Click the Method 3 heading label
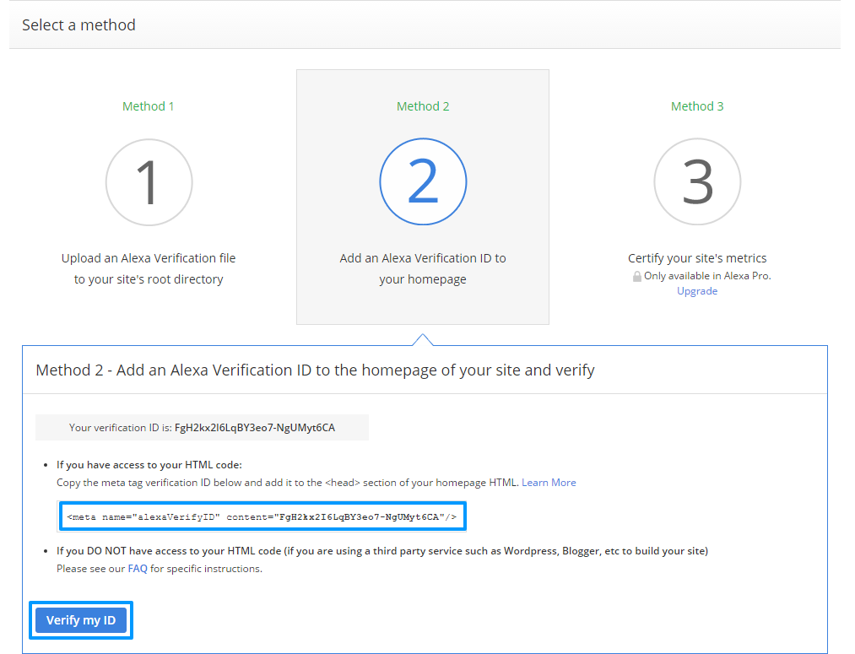 click(697, 106)
